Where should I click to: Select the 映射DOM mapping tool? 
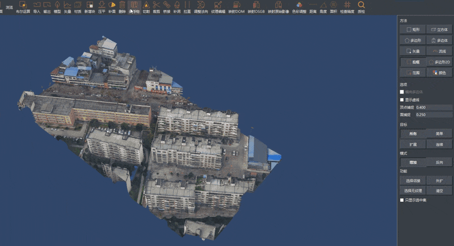click(236, 6)
